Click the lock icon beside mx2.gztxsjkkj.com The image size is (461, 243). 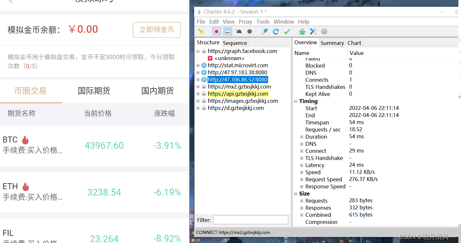pyautogui.click(x=204, y=87)
